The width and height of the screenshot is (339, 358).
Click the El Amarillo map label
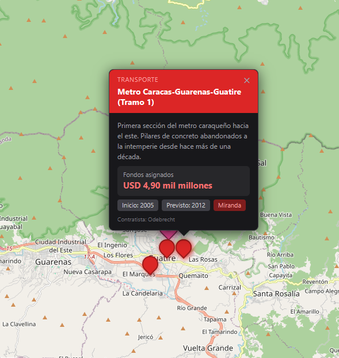tap(304, 311)
